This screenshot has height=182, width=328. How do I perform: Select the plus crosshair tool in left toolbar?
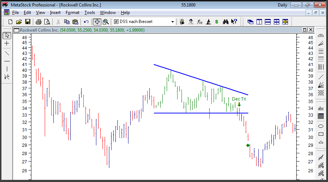7,43
